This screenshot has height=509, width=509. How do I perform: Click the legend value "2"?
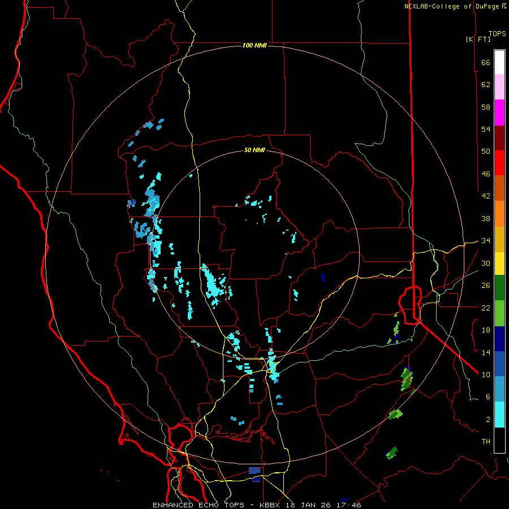pyautogui.click(x=488, y=420)
